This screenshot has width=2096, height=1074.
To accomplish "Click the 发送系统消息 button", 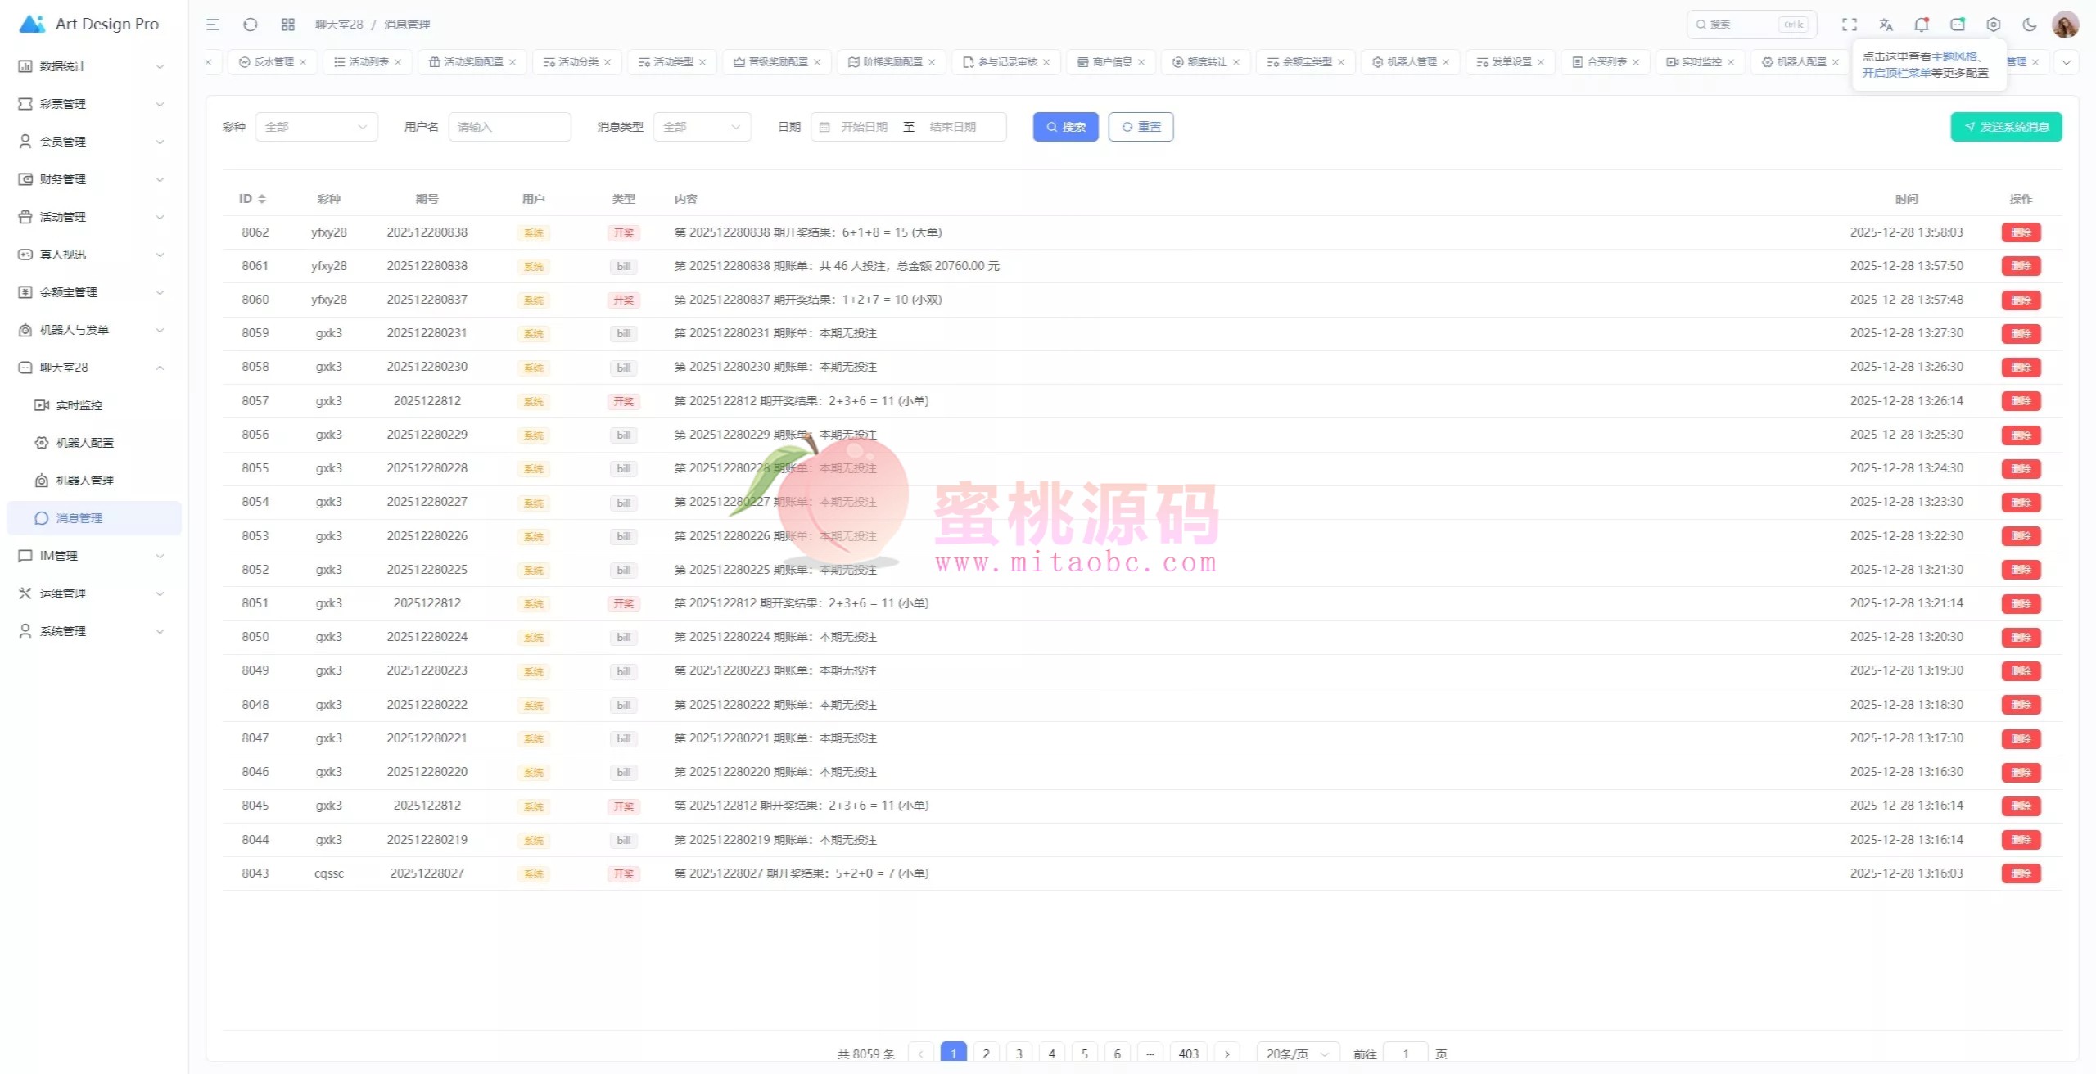I will tap(2006, 127).
